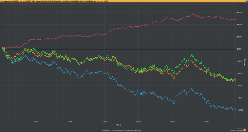Click the Hold'em Manager 2 logo icon
This screenshot has height=132, width=248.
coord(245,130)
